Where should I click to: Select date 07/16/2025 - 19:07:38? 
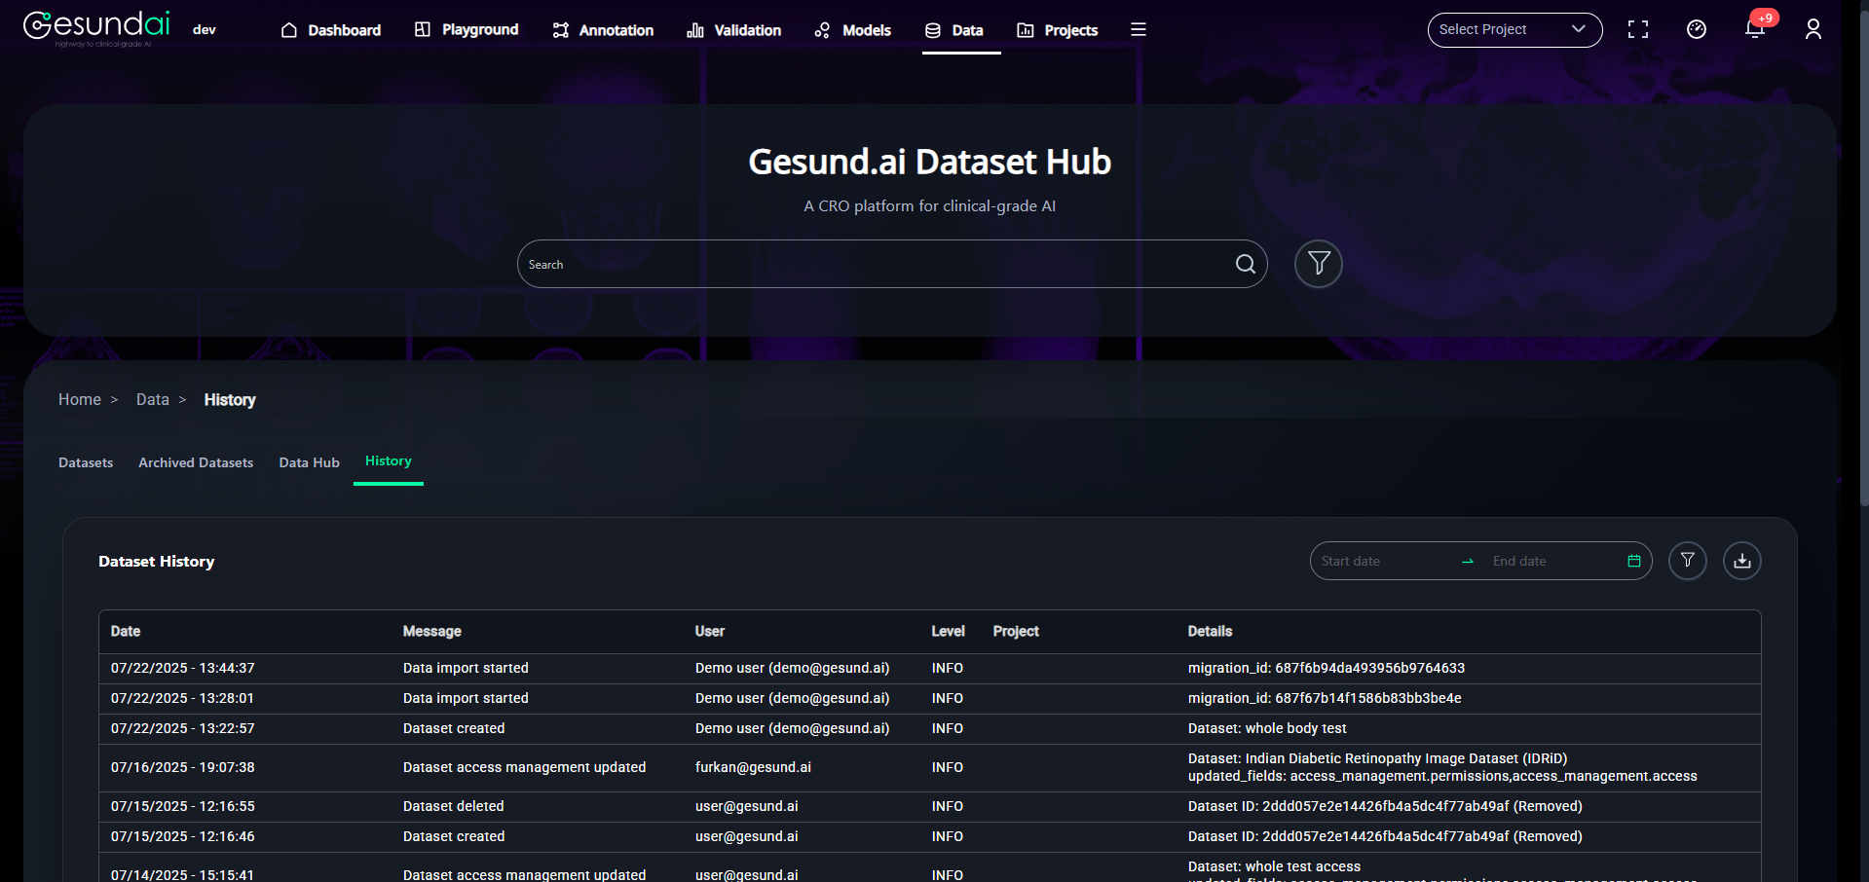pos(183,768)
